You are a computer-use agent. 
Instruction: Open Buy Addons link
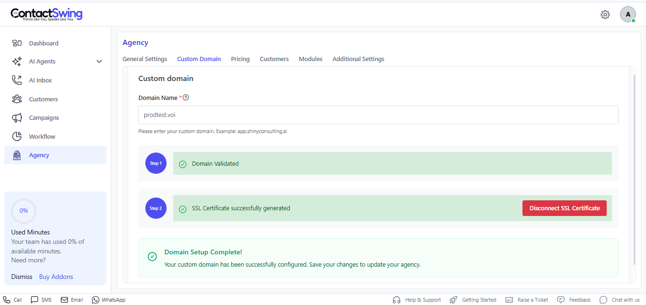(x=56, y=276)
